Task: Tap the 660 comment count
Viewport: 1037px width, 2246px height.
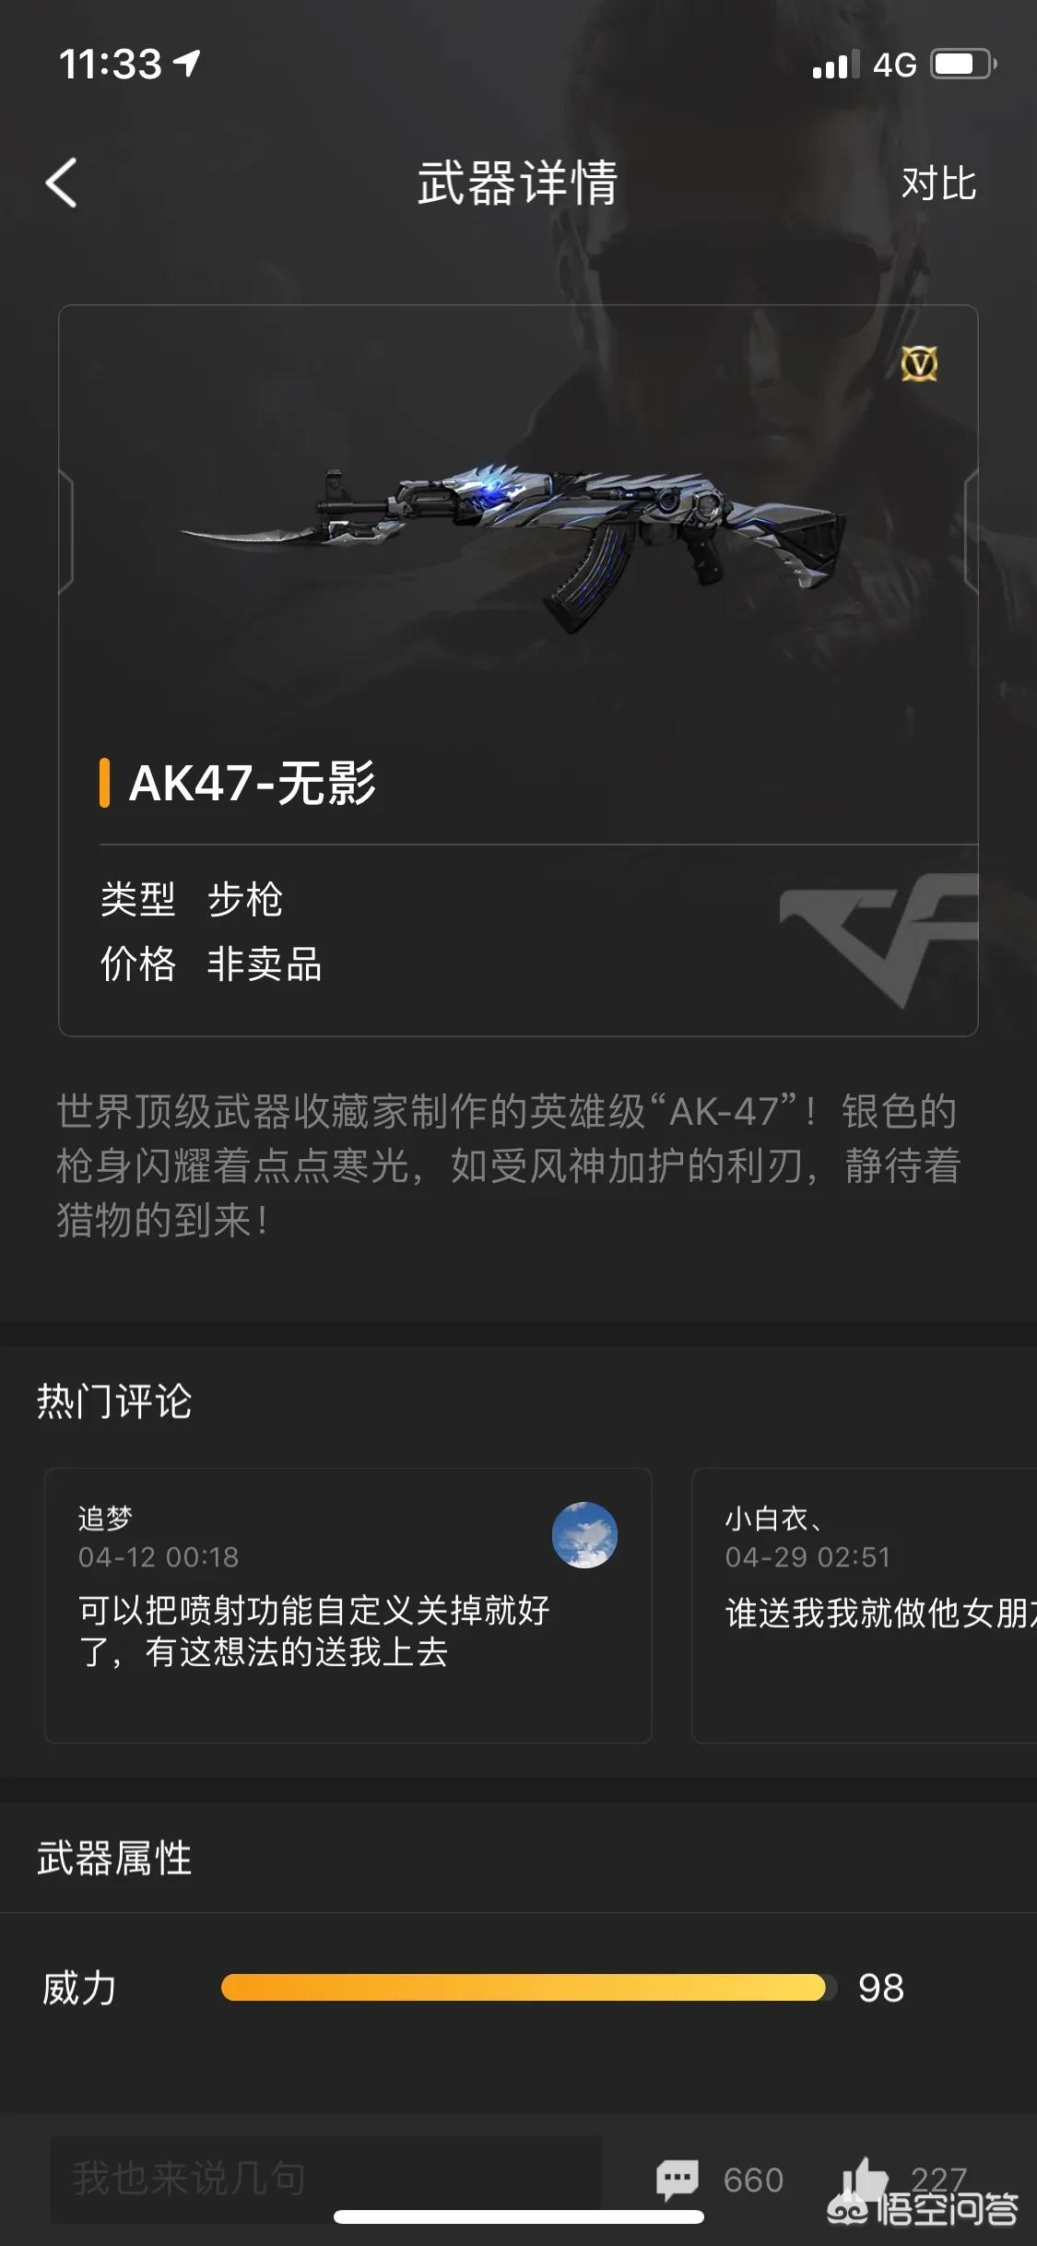Action: [x=753, y=2180]
